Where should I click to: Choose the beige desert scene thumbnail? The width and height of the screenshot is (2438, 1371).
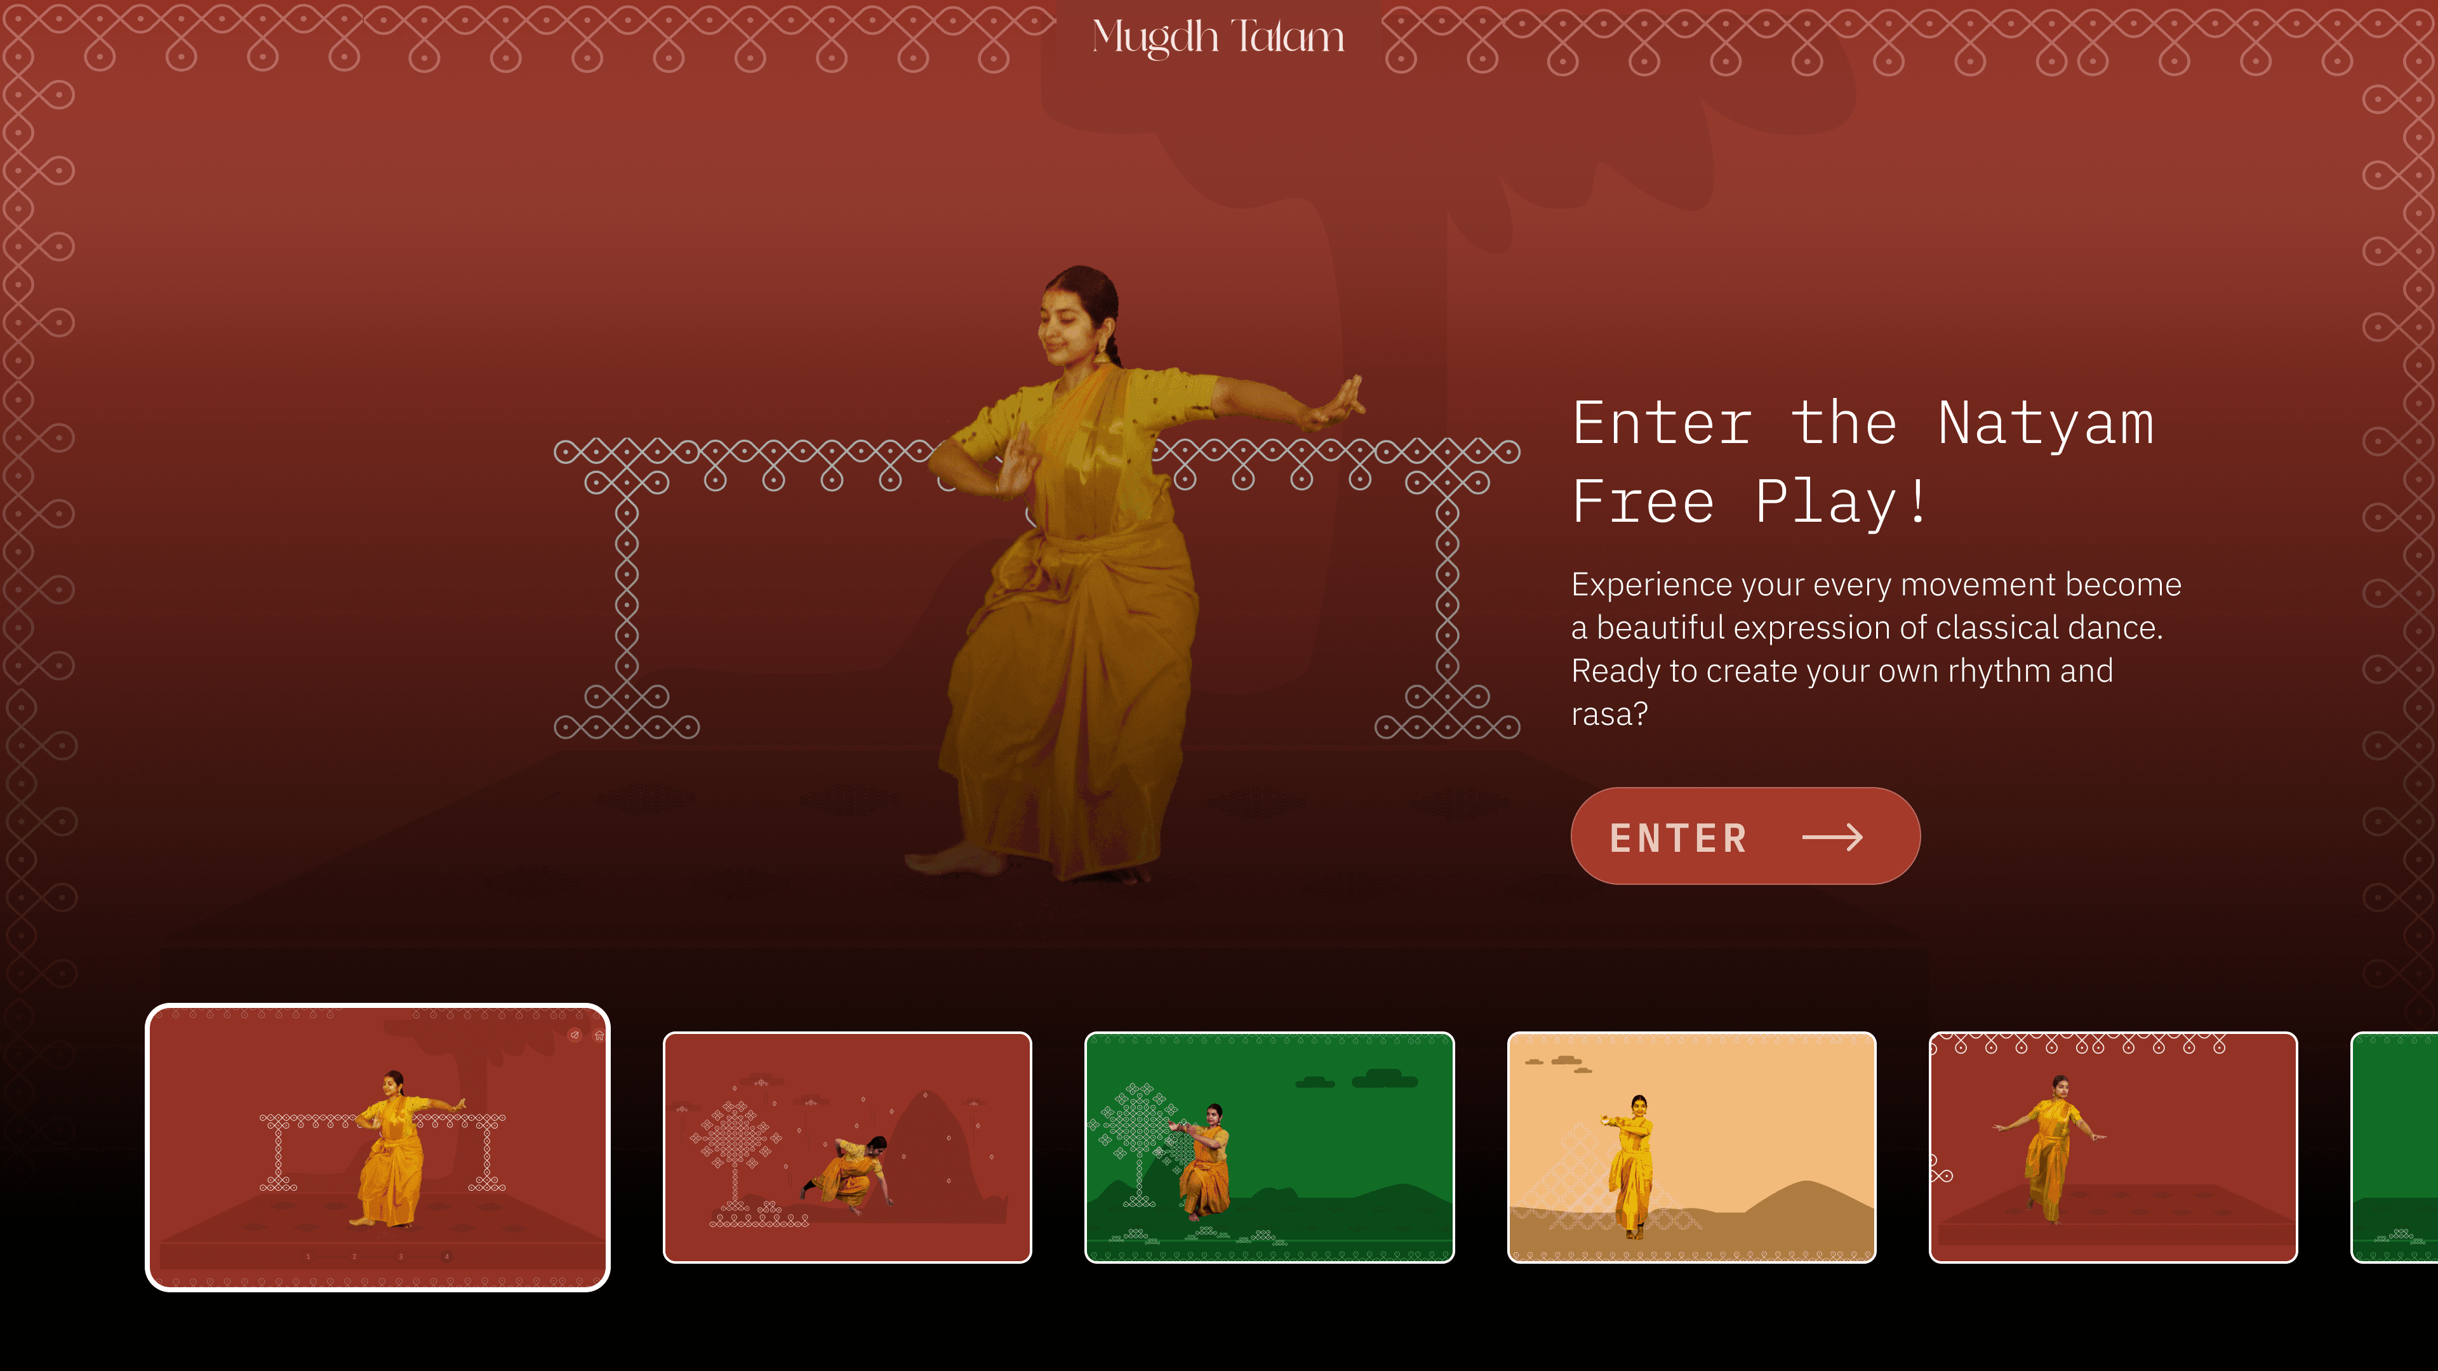pyautogui.click(x=1691, y=1147)
